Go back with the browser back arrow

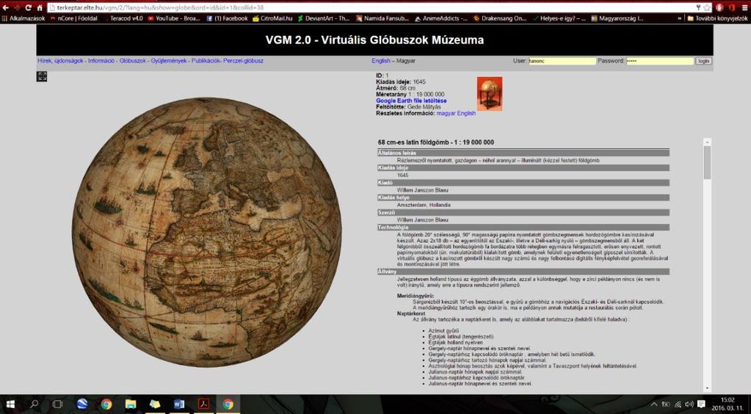[x=5, y=7]
